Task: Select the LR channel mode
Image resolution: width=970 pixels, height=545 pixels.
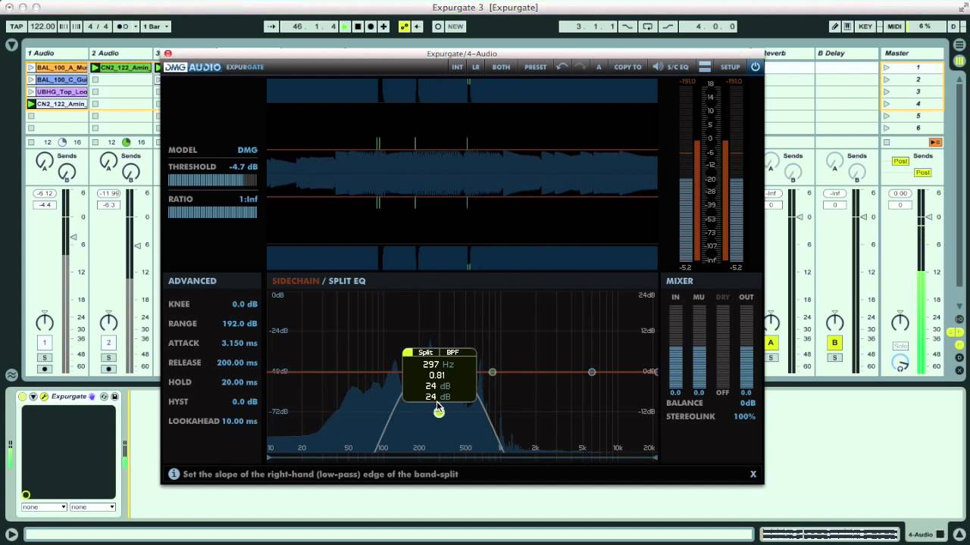Action: click(x=476, y=67)
